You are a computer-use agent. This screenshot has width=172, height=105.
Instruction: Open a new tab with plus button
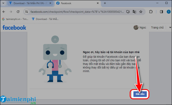pos(105,3)
